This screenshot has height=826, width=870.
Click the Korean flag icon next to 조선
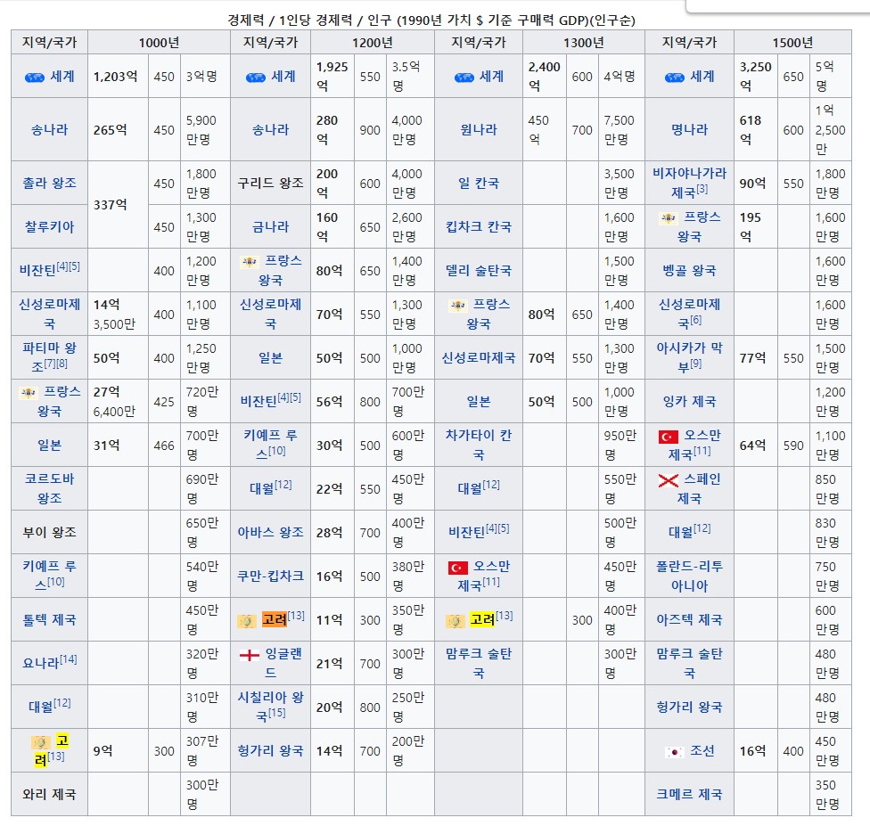click(674, 751)
